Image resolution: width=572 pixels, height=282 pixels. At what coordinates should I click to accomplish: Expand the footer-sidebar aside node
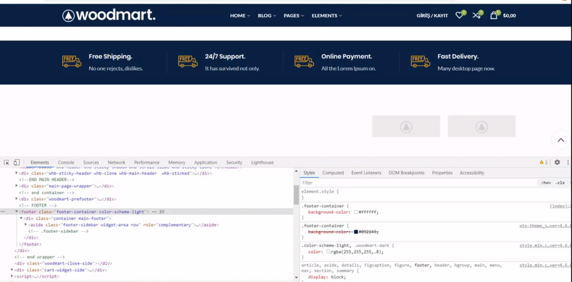point(26,225)
